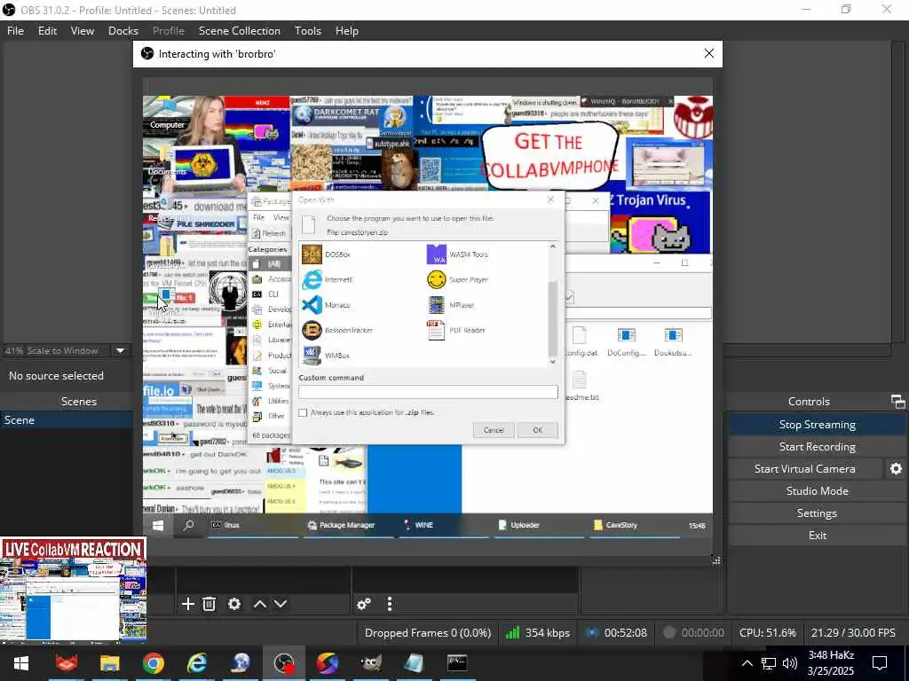Image resolution: width=909 pixels, height=681 pixels.
Task: Open Scene Collection menu
Action: coord(240,31)
